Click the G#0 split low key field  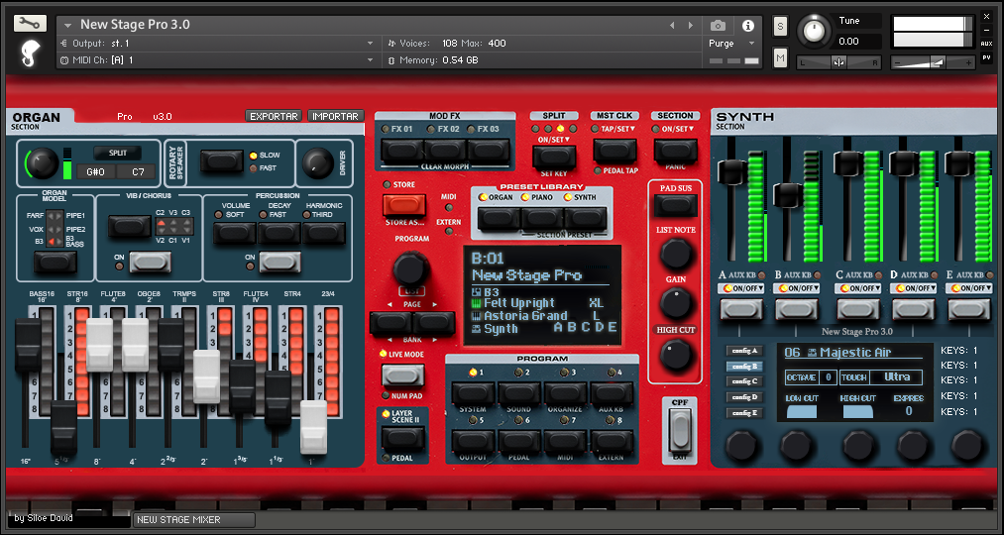tap(95, 171)
